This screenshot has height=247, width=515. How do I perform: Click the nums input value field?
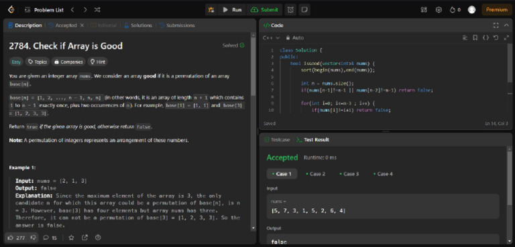coord(383,206)
